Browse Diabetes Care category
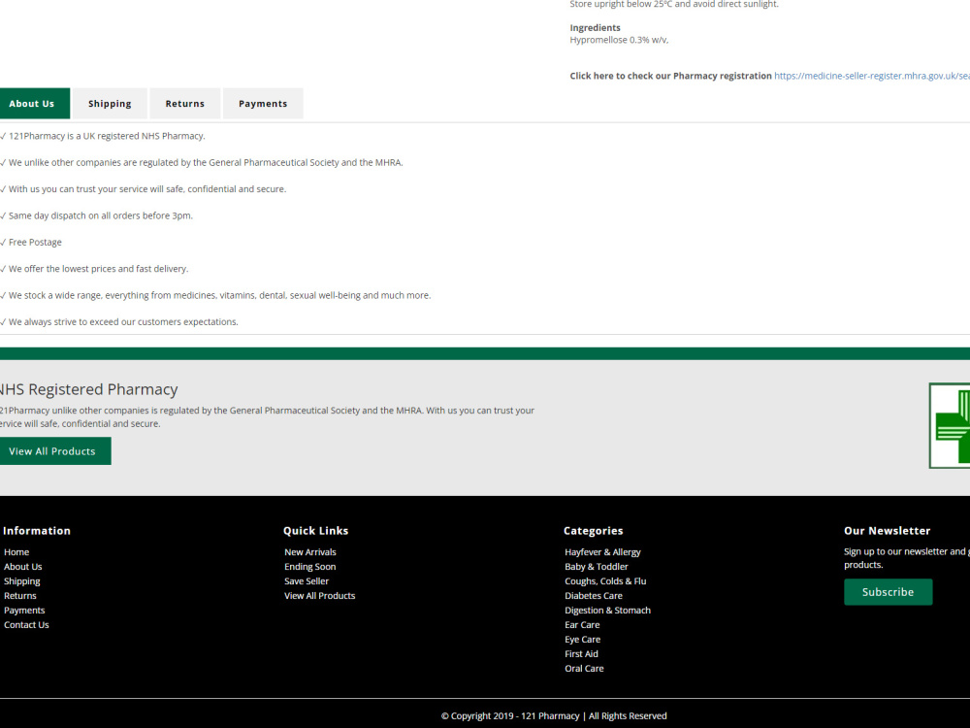The width and height of the screenshot is (970, 728). click(x=594, y=596)
